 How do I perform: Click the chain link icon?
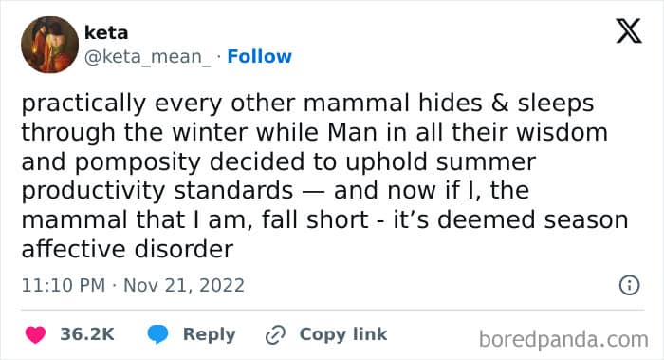[x=275, y=335]
